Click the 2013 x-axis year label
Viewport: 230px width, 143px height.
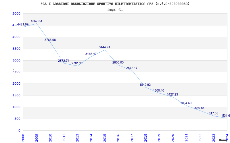pos(77,138)
